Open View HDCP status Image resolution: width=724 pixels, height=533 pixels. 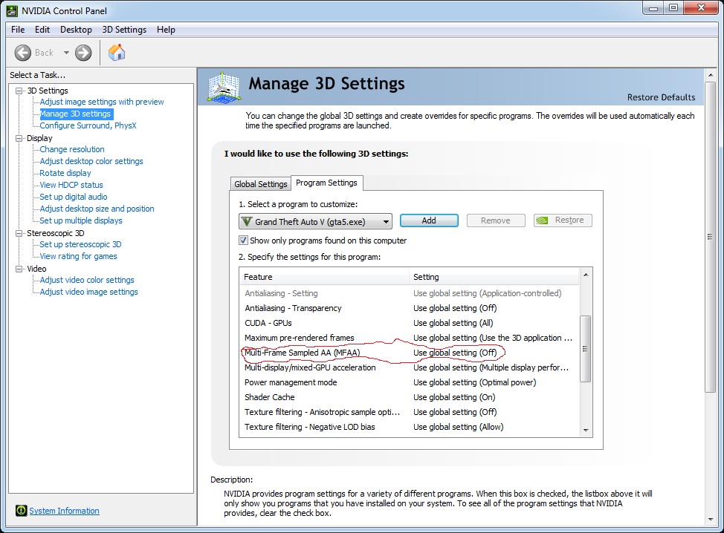tap(71, 185)
